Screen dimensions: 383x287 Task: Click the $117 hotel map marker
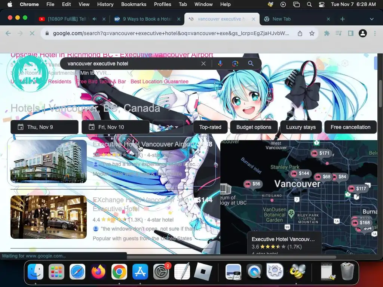tap(358, 188)
